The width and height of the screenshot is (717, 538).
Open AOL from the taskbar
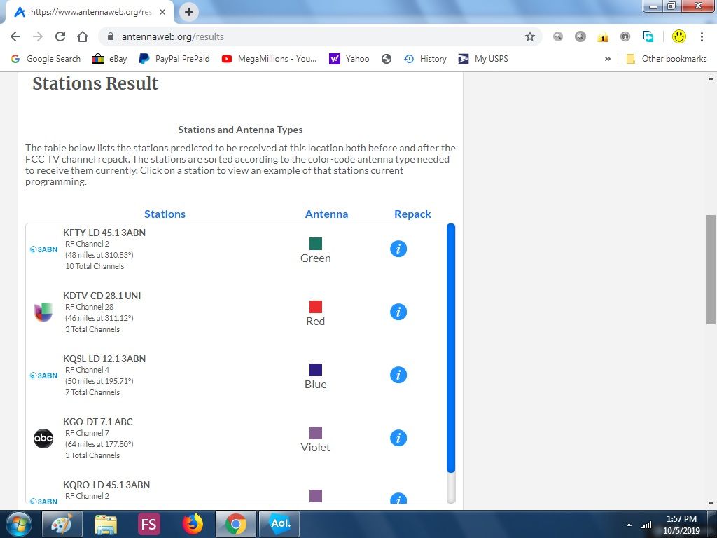tap(279, 524)
